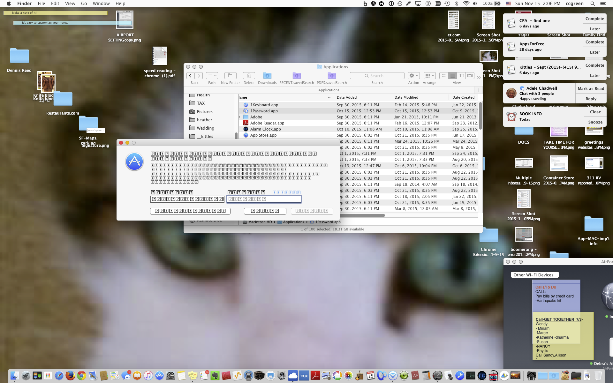This screenshot has height=383, width=613.
Task: Open Safari from the Dock
Action: coord(59,376)
